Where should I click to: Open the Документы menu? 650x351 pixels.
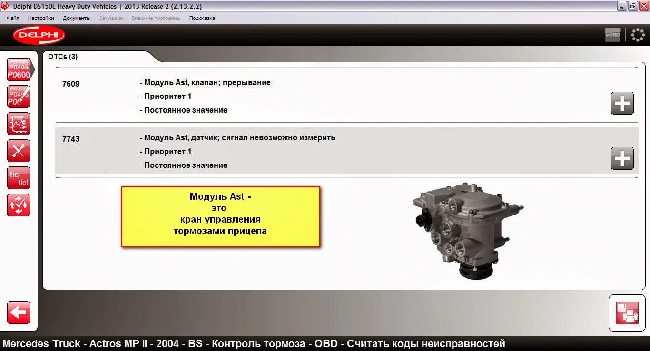[77, 18]
